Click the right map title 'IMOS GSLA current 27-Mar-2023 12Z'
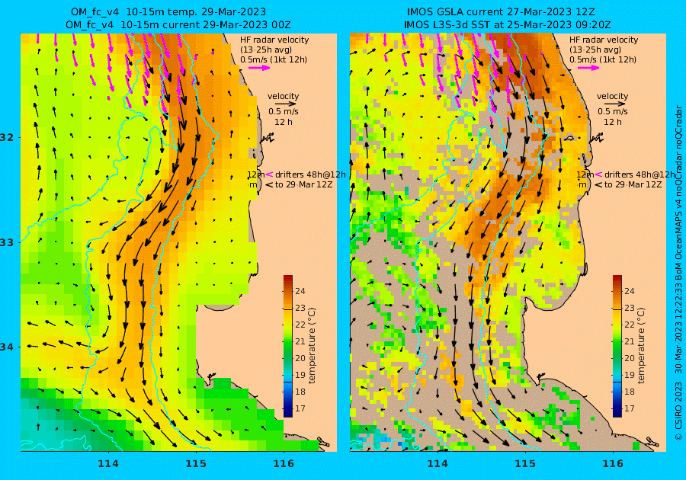 [501, 11]
